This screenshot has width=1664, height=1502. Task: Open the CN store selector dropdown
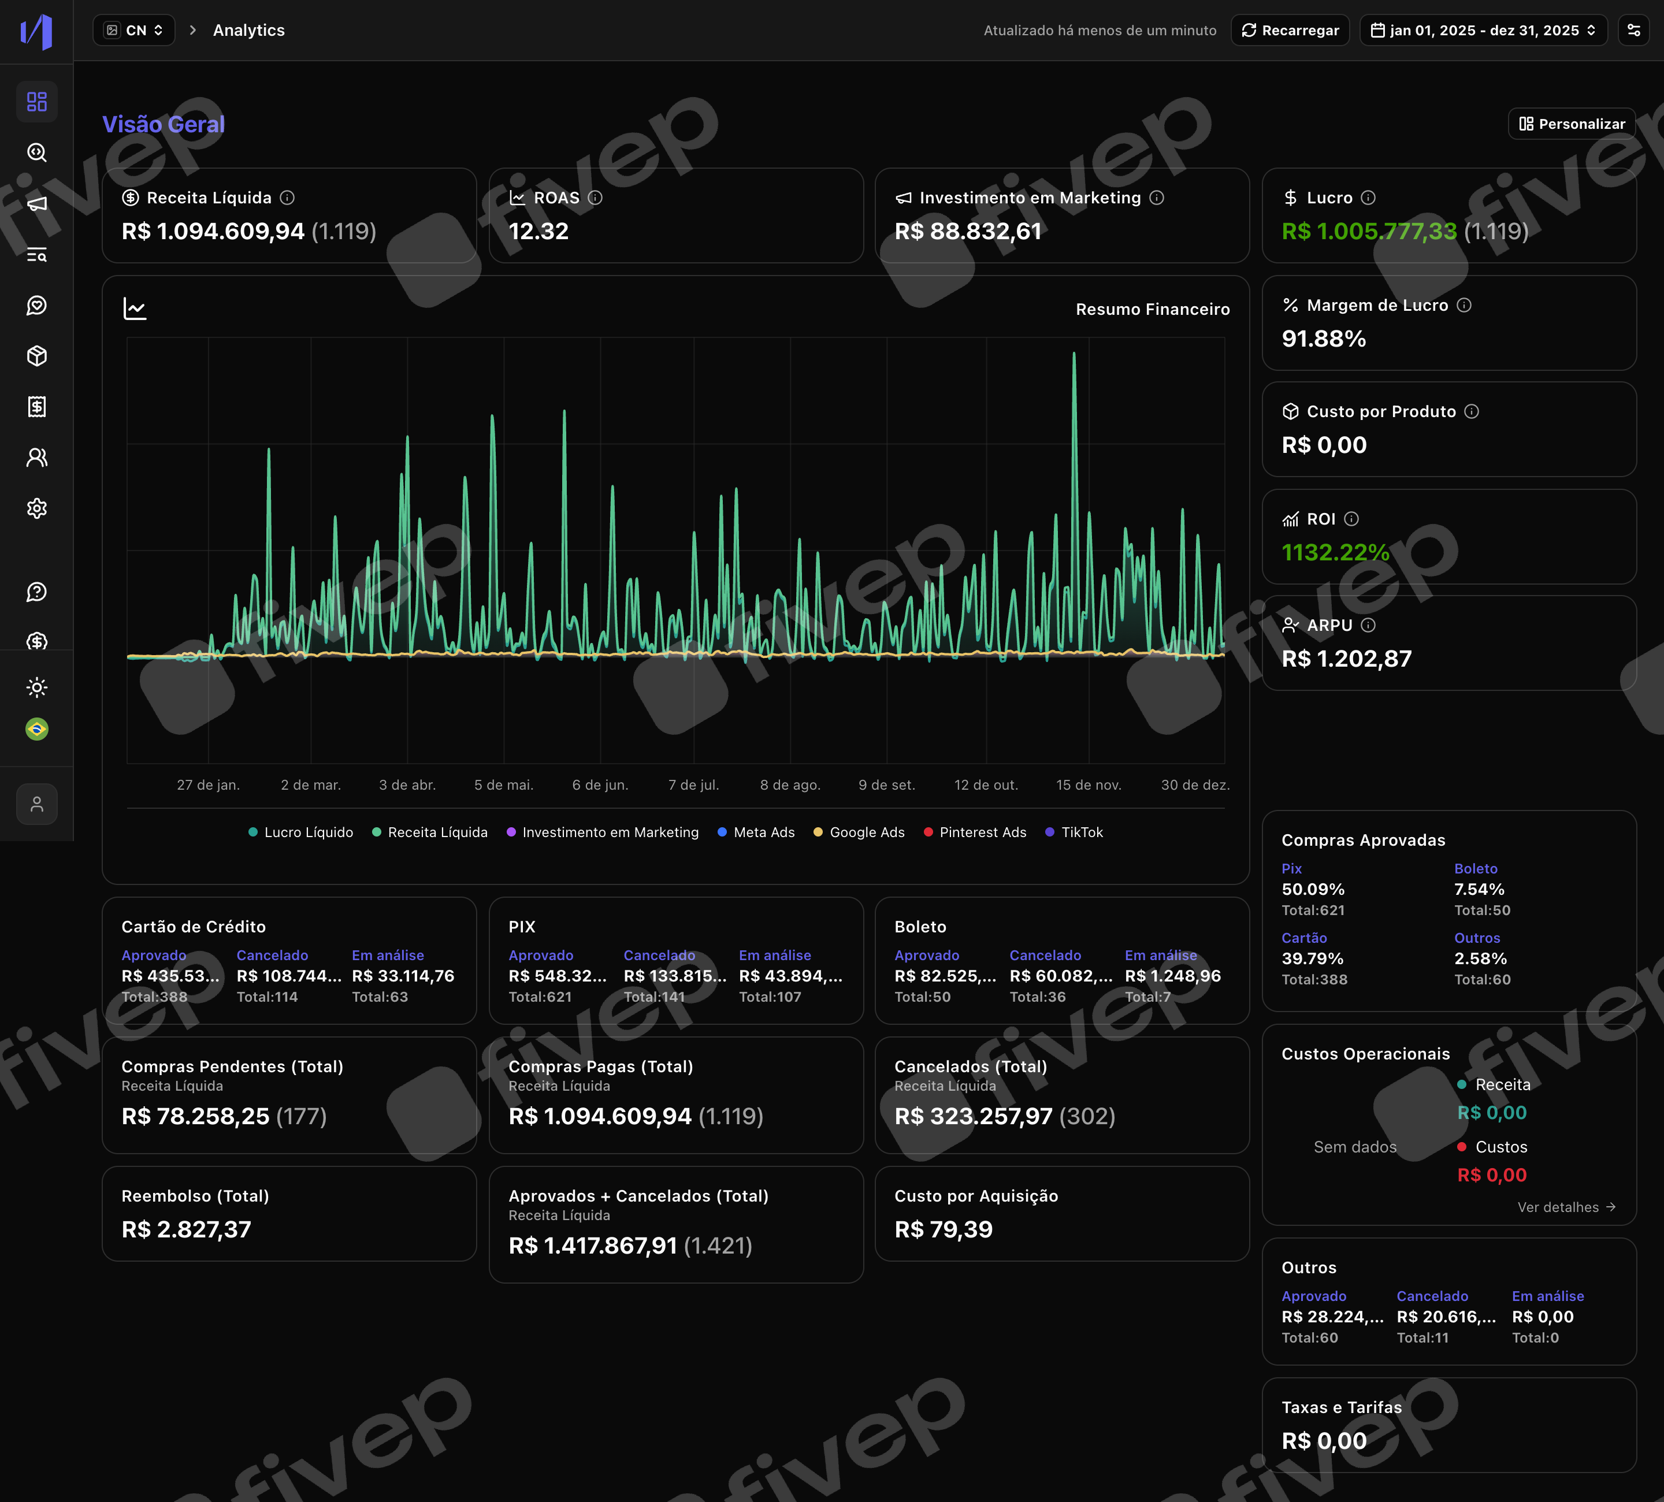pos(133,31)
